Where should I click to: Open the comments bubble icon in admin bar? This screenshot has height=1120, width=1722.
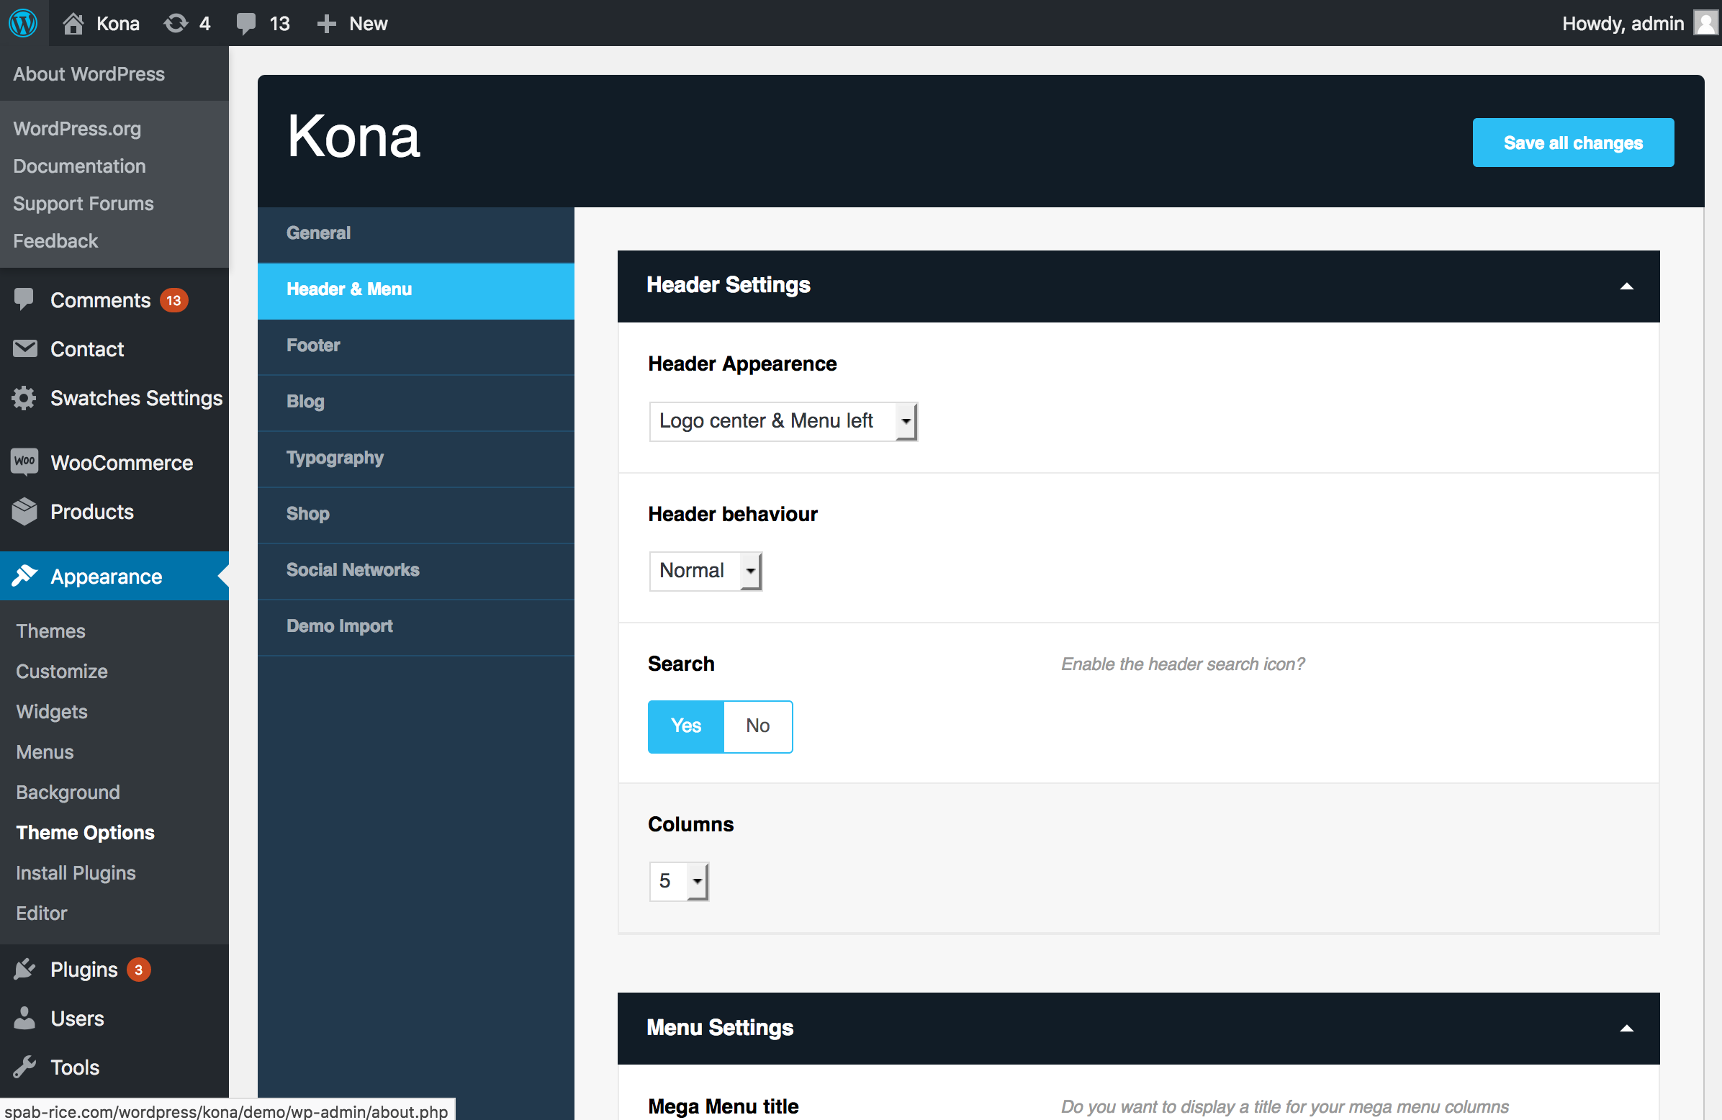tap(246, 24)
